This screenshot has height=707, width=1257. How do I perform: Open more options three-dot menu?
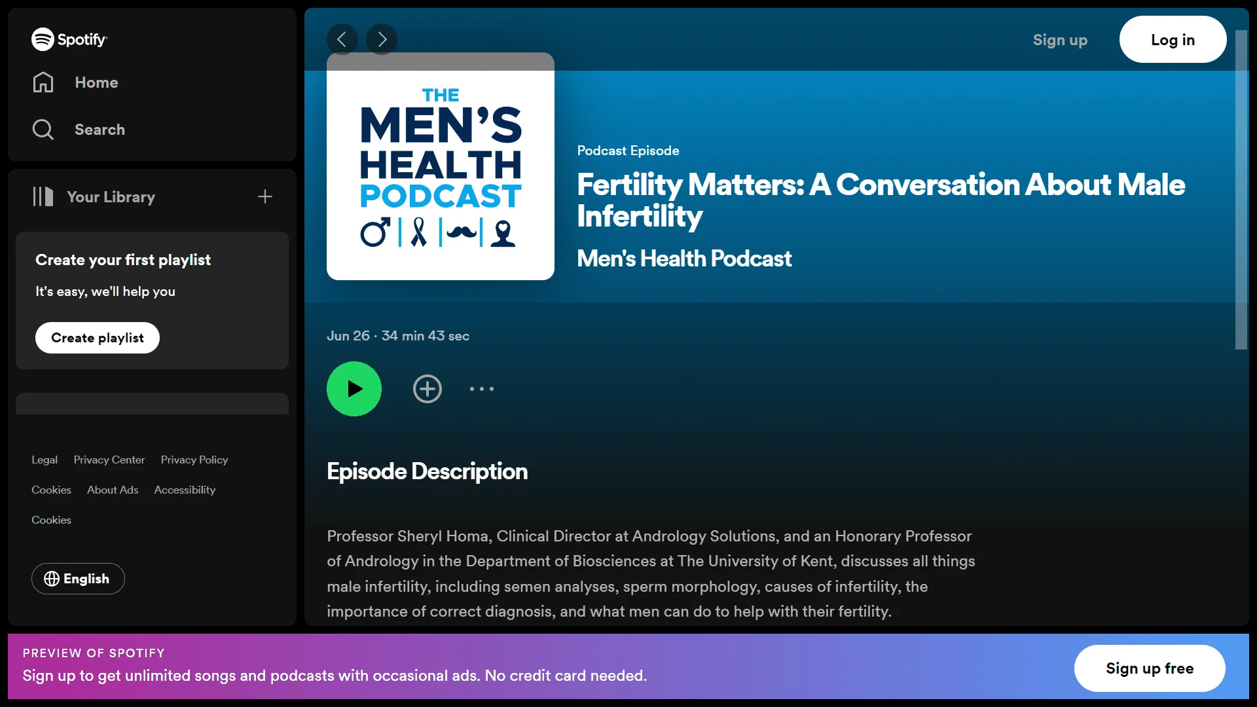(482, 389)
